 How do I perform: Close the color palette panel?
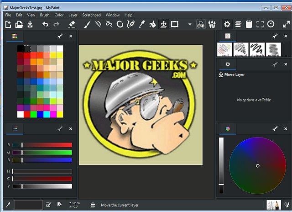[x=71, y=36]
